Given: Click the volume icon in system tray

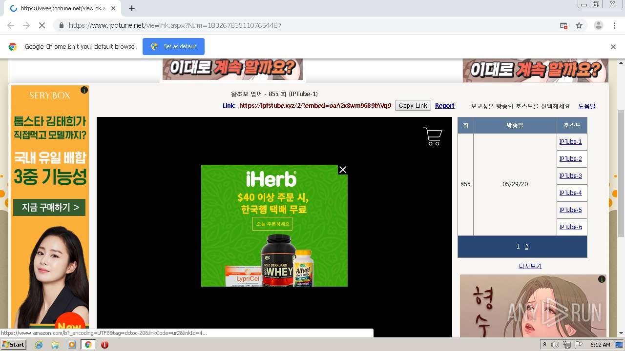Looking at the screenshot, I should point(555,345).
